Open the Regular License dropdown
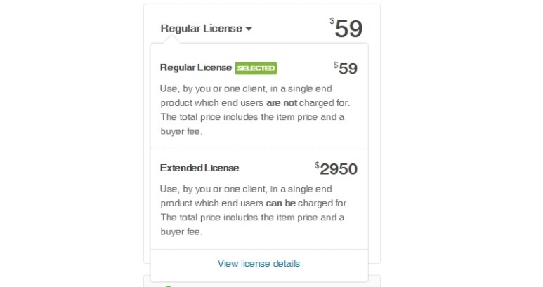 [201, 29]
